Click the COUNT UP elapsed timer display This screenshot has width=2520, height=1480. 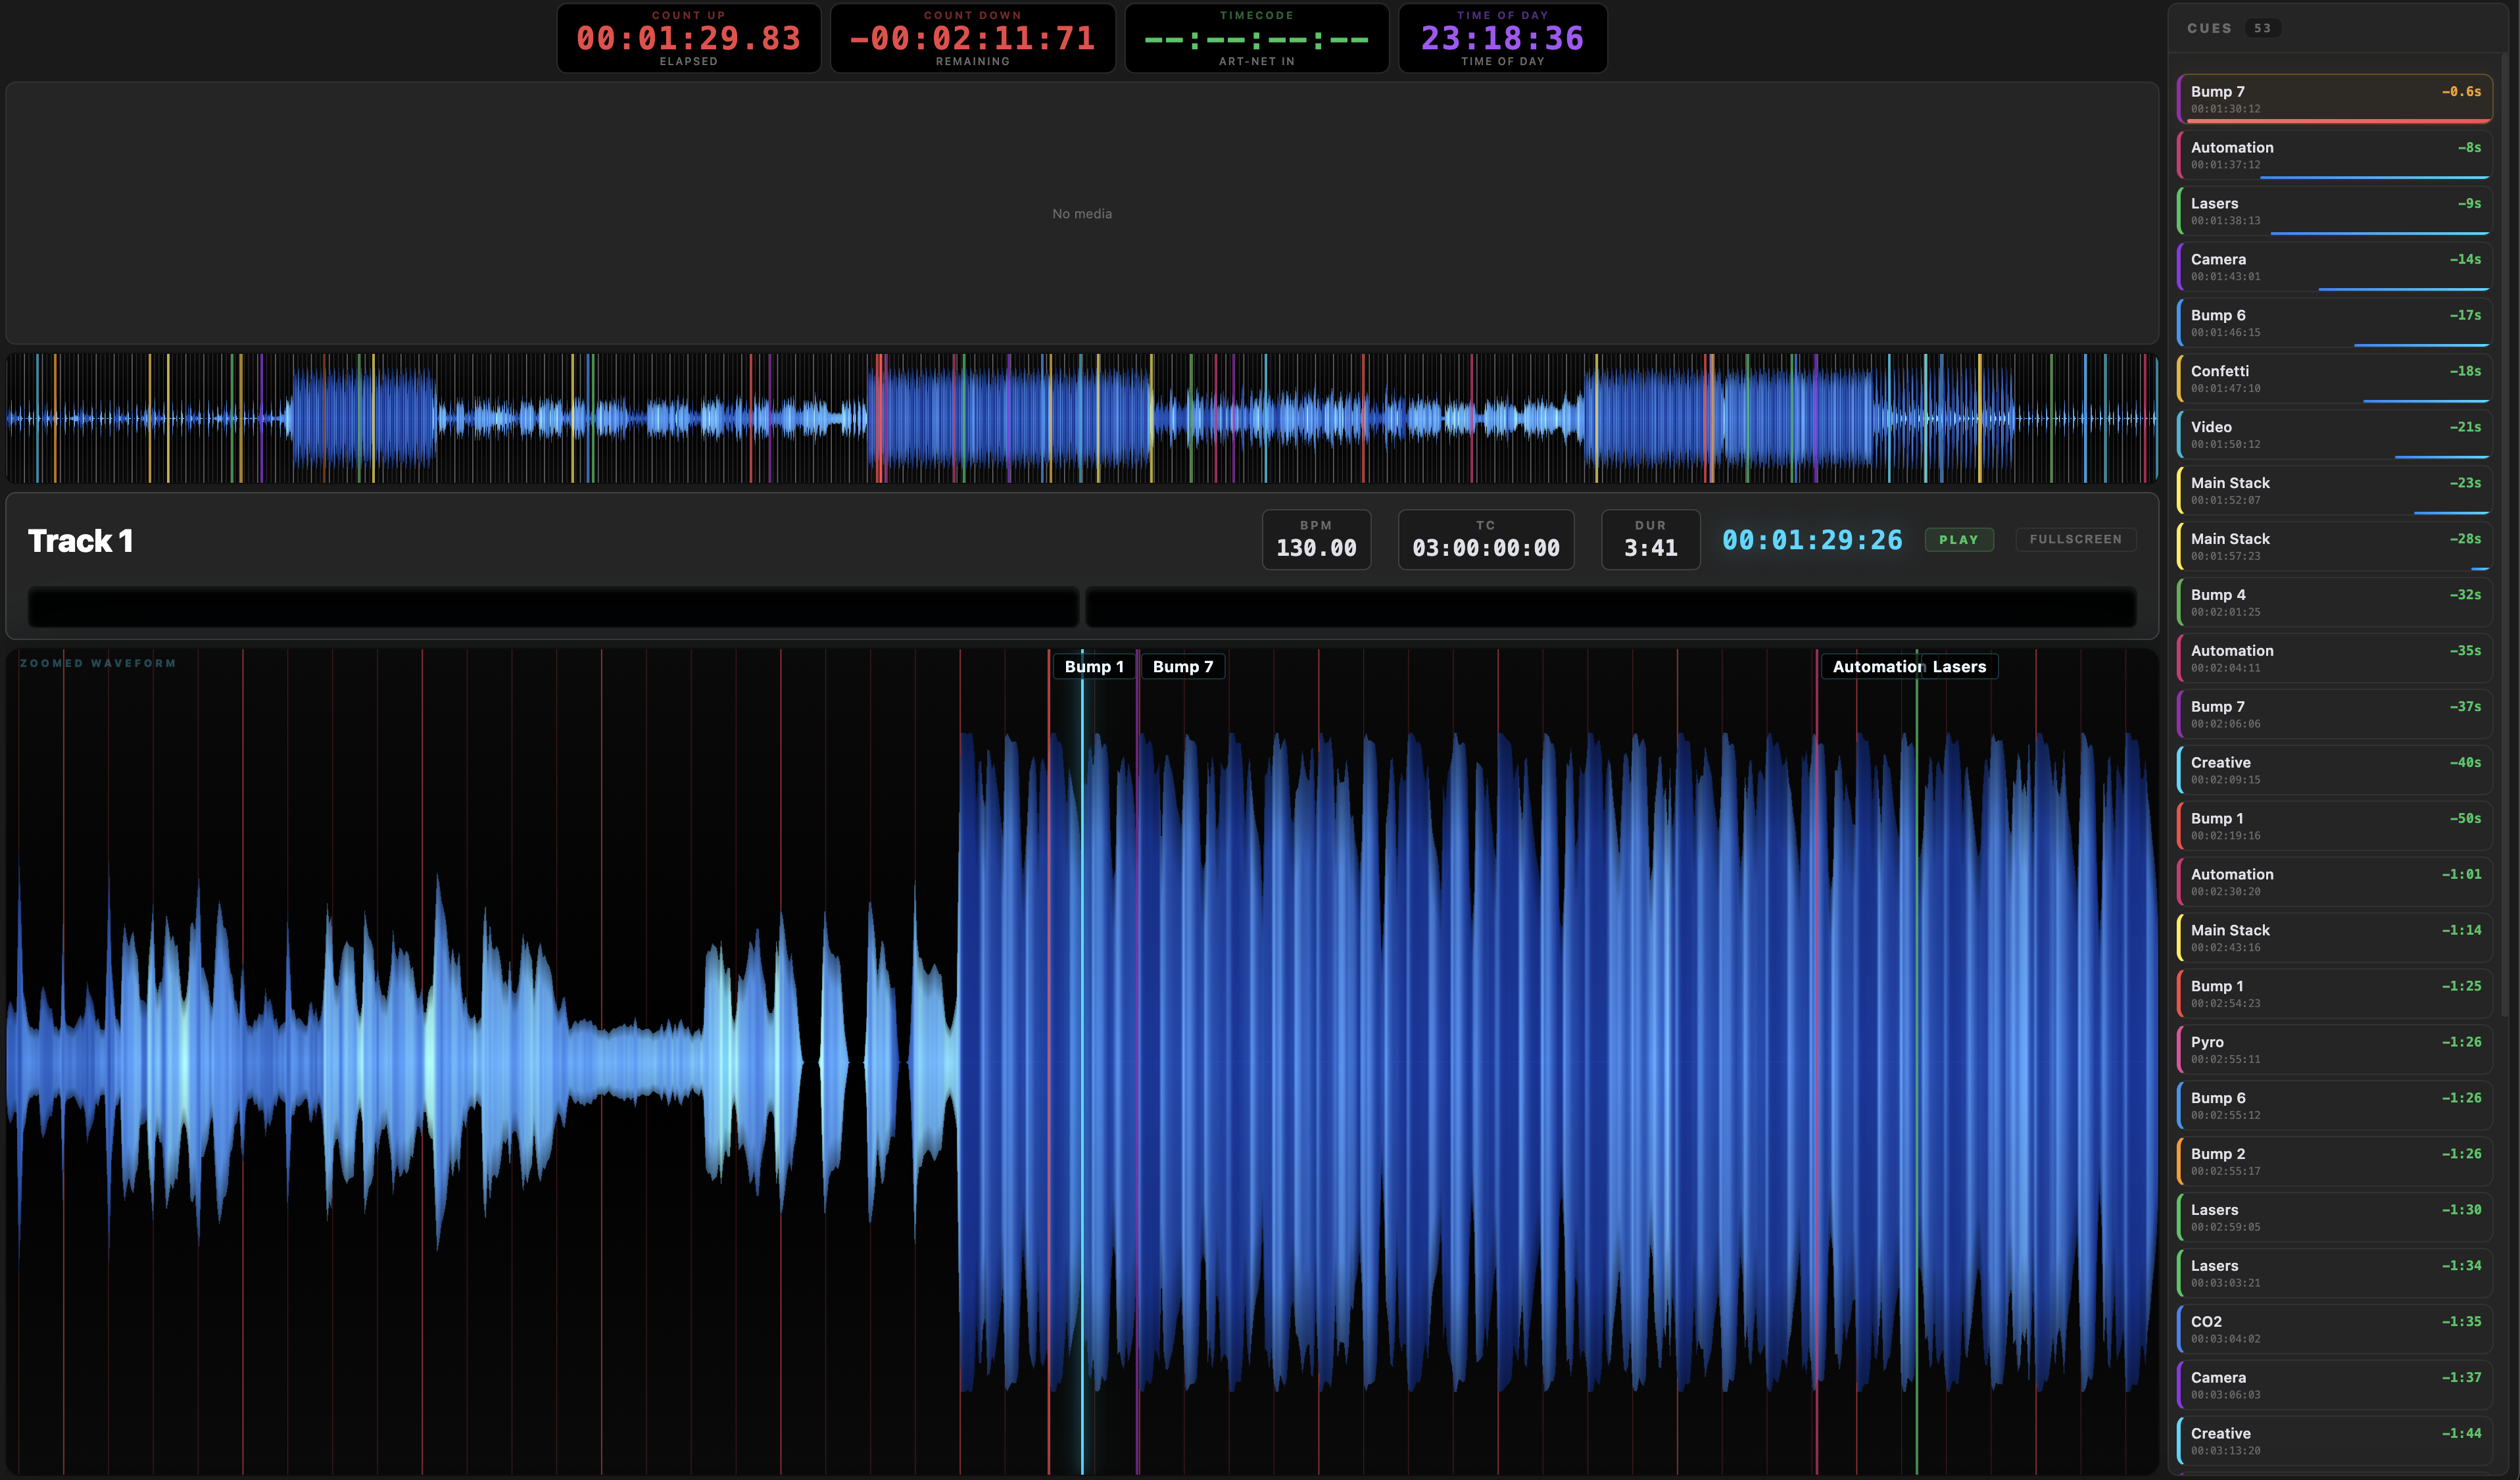tap(688, 38)
